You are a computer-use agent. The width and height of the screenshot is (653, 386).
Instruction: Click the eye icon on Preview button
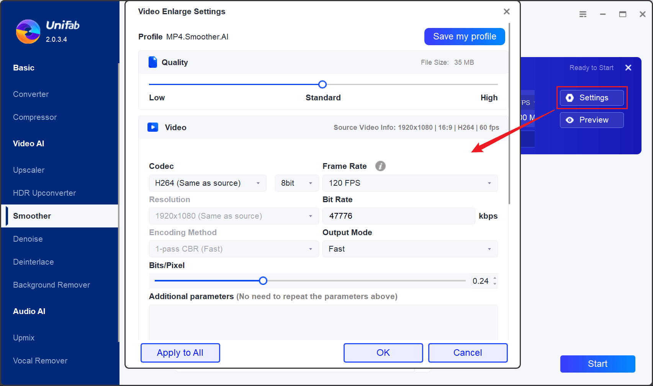click(570, 120)
